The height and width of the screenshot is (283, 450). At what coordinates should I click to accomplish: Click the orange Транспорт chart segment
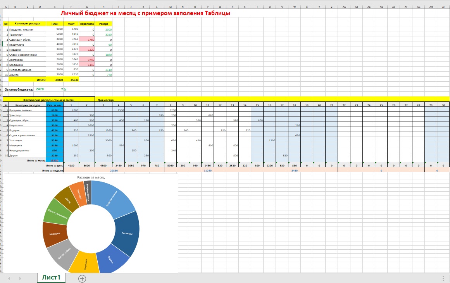point(80,193)
